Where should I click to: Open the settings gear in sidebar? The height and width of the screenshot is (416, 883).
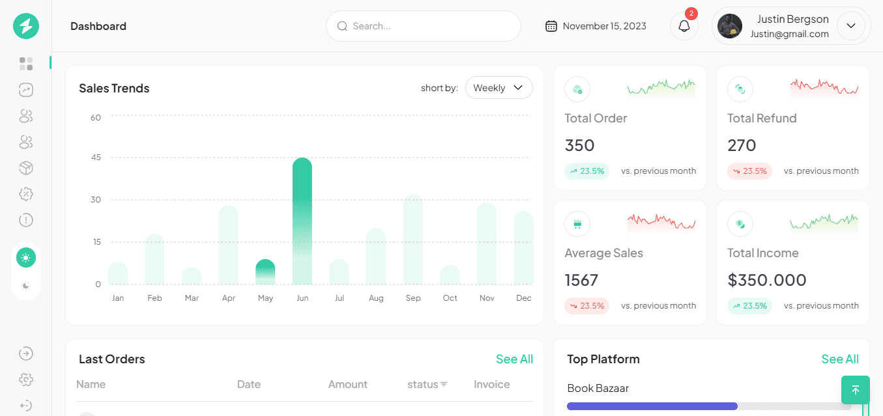[x=26, y=380]
